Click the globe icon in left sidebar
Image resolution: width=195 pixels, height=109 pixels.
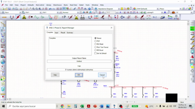point(3,62)
